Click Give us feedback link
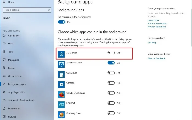This screenshot has height=120, width=192. click(x=156, y=58)
